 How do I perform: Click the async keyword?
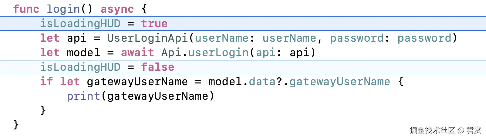(117, 10)
